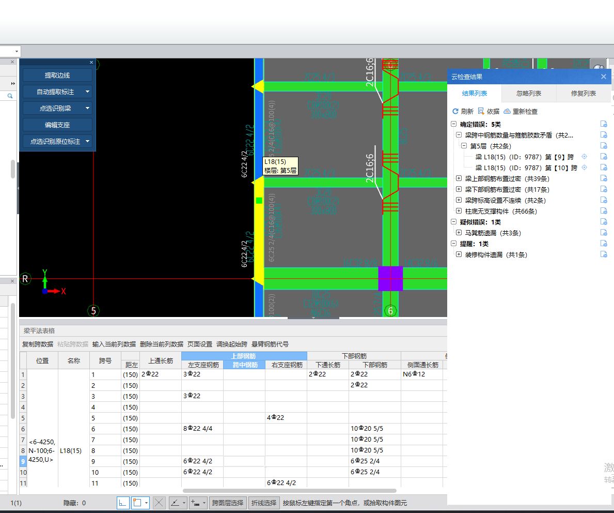
Task: Click ignore icon for 马凳筋遗漏 row
Action: pos(604,233)
